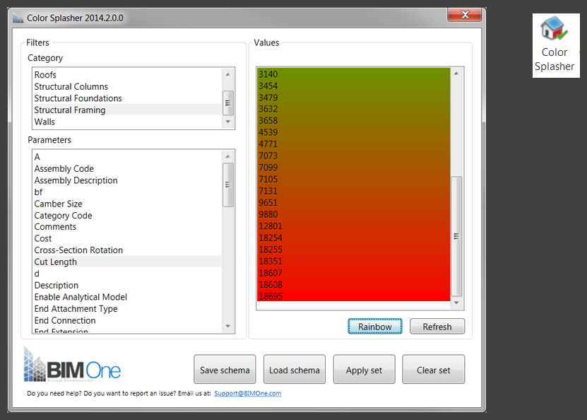The width and height of the screenshot is (587, 420).
Task: Select the Cross-Section Rotation parameter
Action: [x=127, y=250]
